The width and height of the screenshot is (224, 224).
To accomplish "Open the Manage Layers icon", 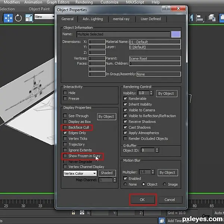I will [x=212, y=18].
